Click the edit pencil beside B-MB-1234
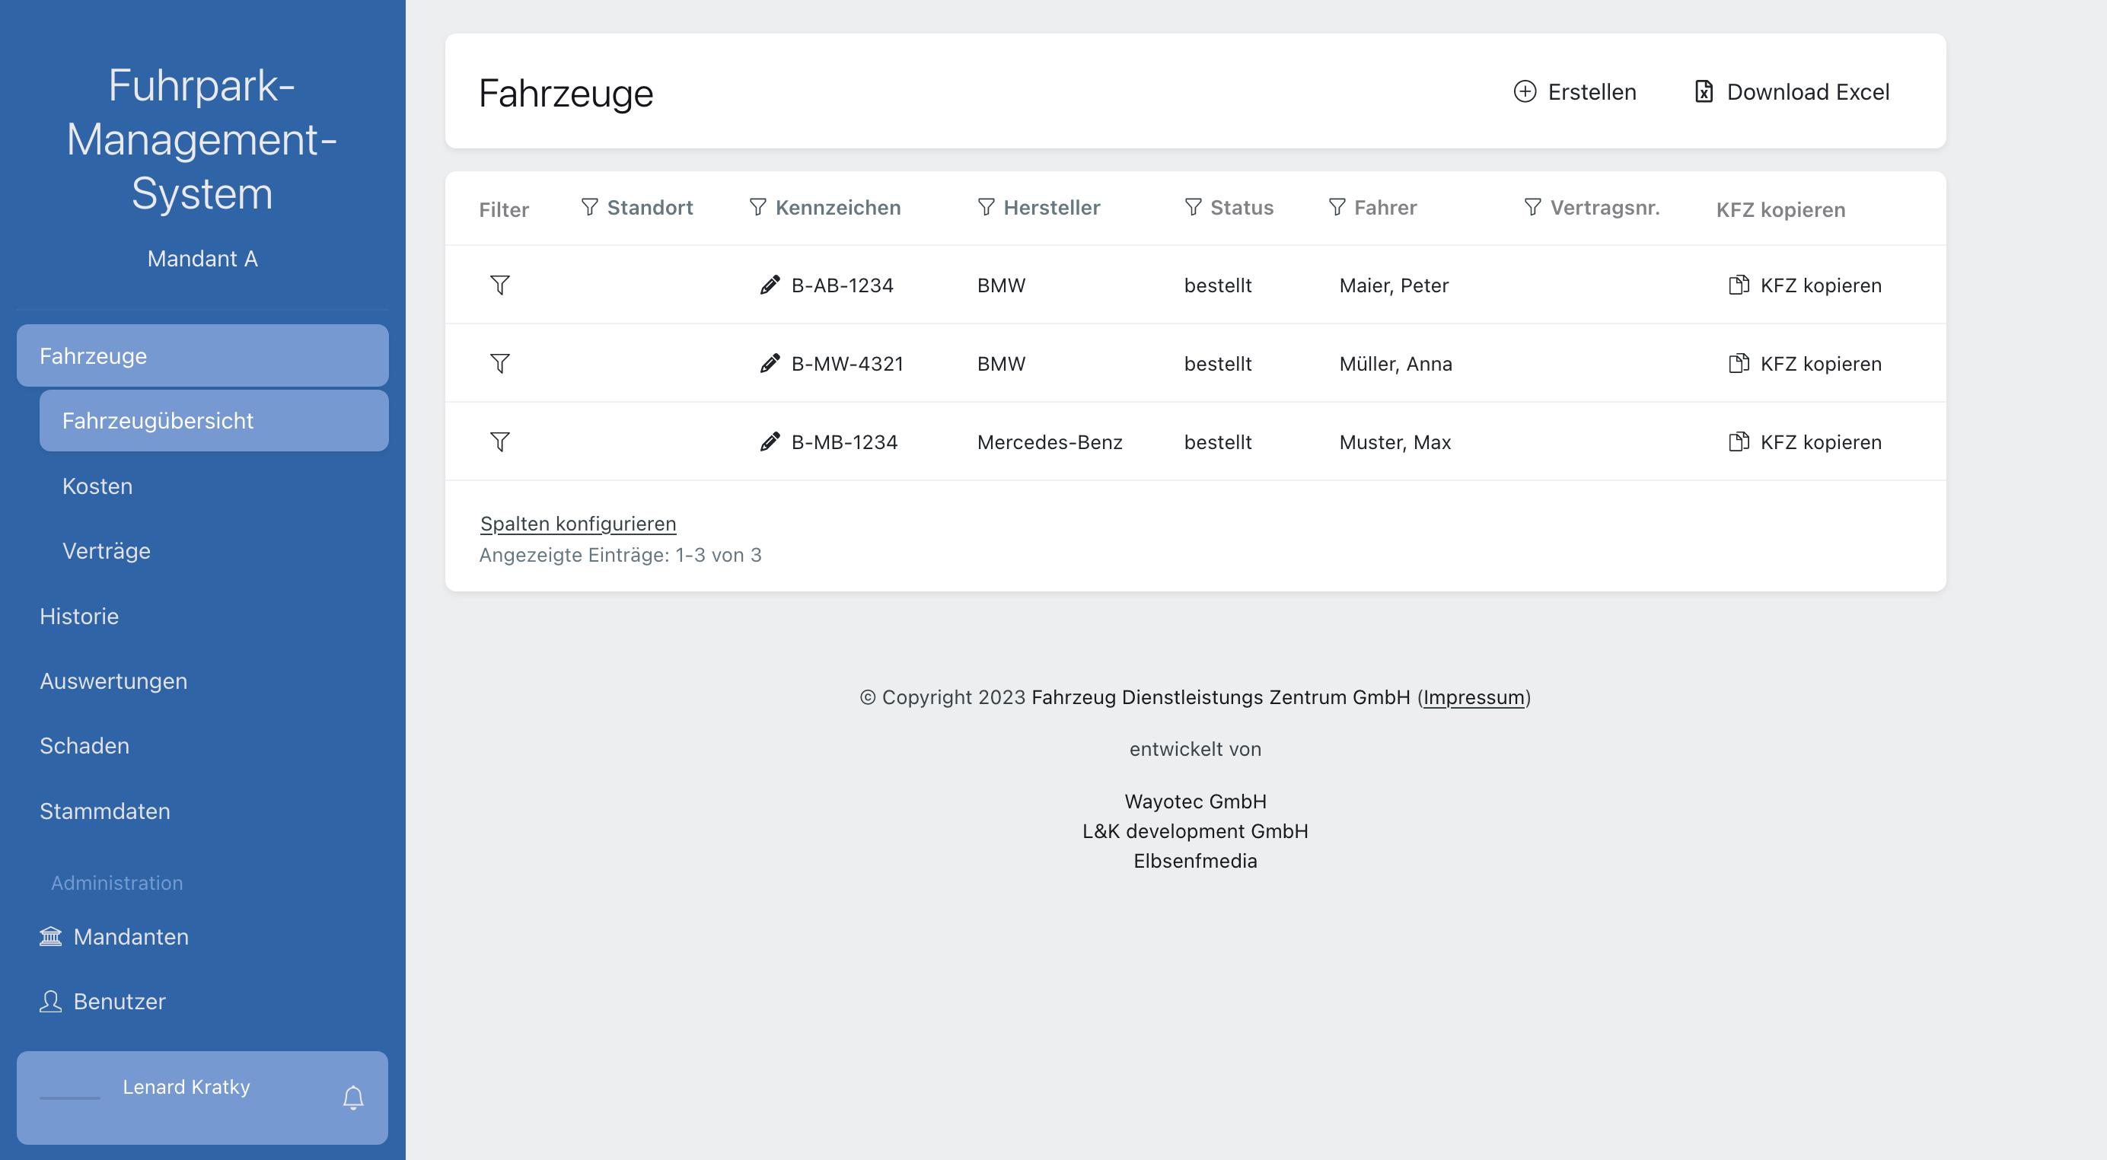Image resolution: width=2107 pixels, height=1160 pixels. tap(769, 441)
